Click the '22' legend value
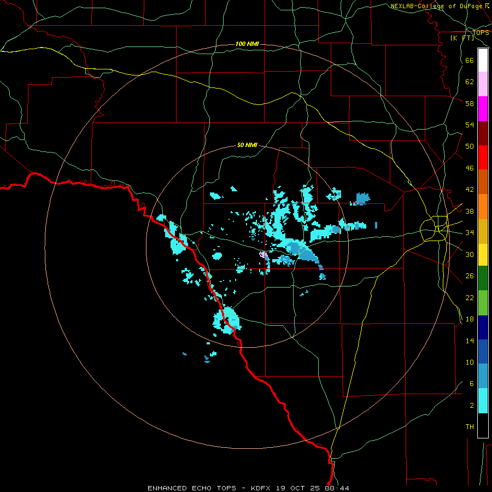The image size is (492, 492). 470,297
